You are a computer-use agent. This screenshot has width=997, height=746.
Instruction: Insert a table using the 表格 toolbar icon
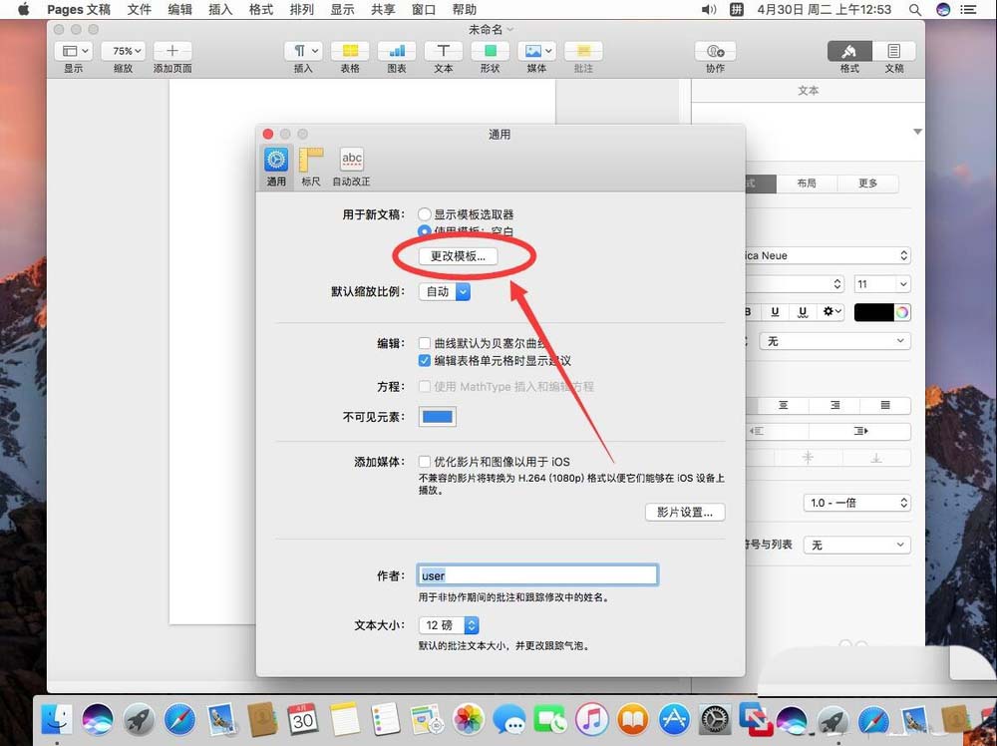point(350,50)
